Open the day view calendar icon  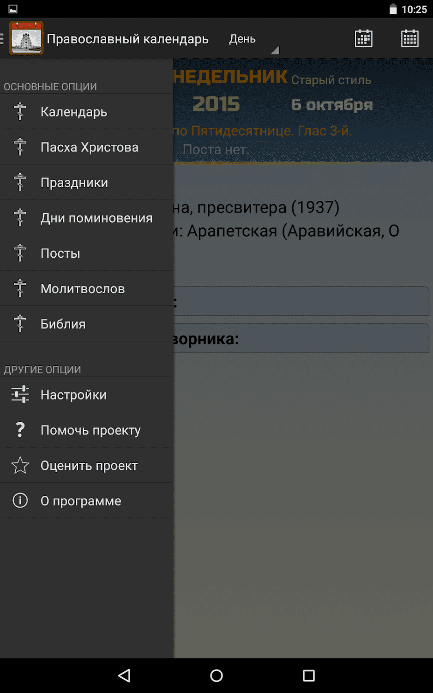click(363, 38)
